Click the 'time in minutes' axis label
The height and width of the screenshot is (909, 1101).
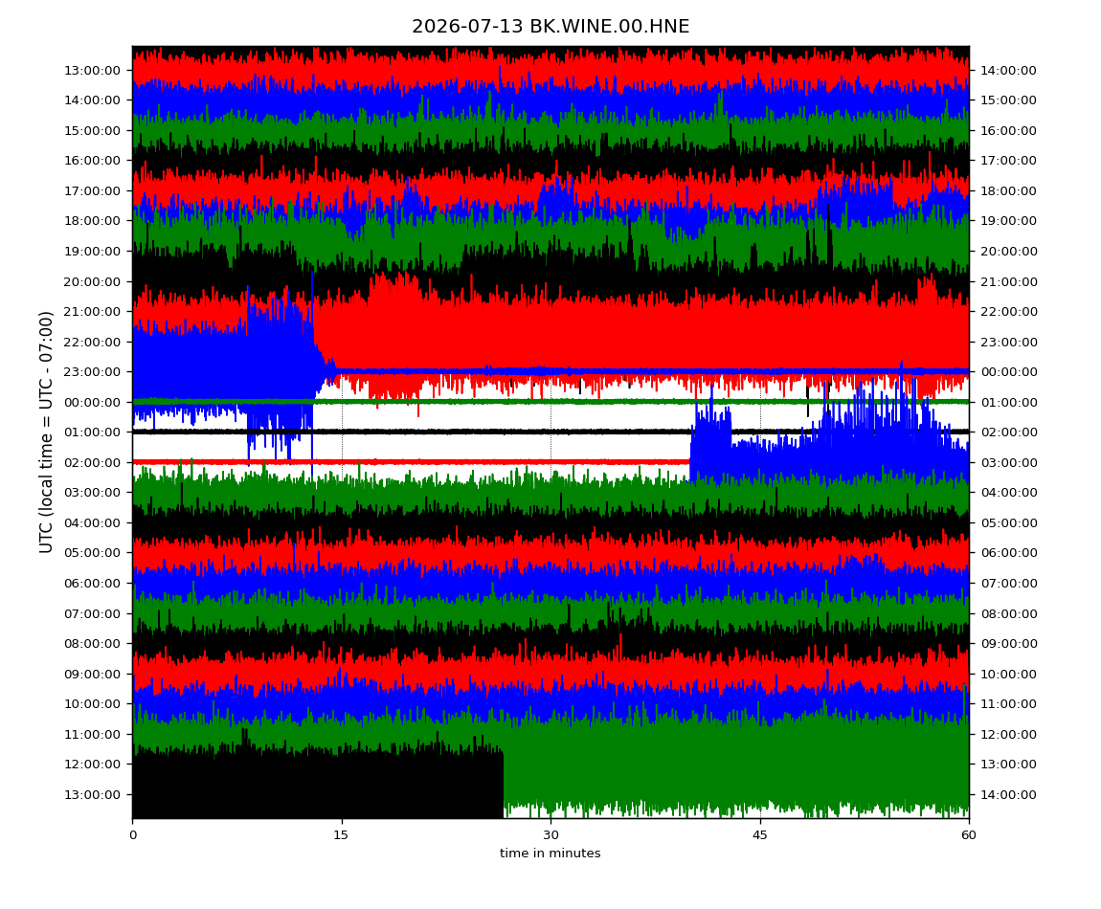click(550, 854)
